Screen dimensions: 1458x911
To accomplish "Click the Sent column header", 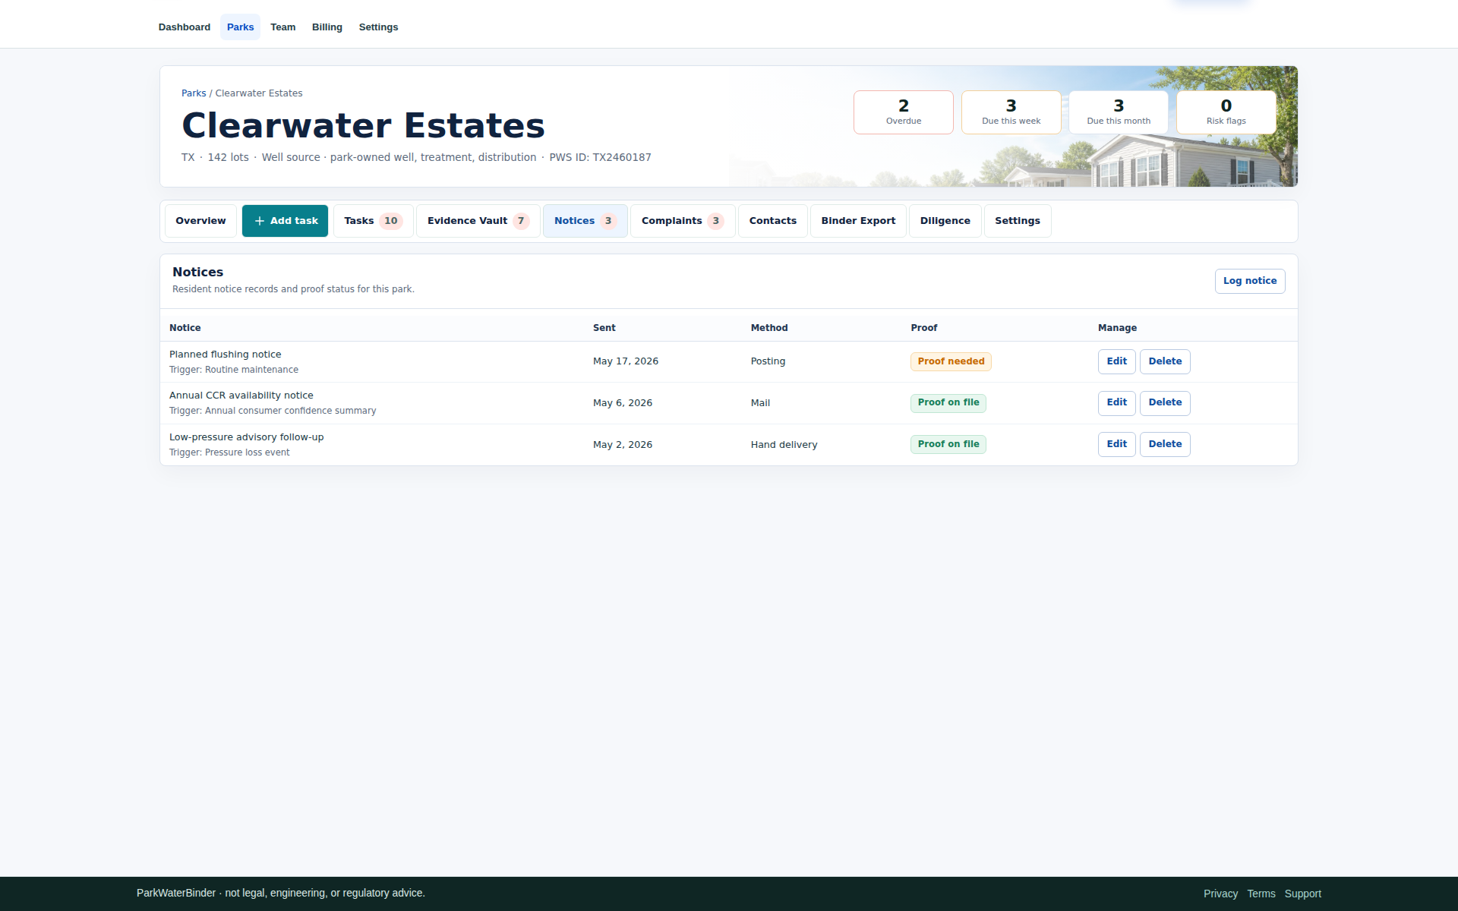I will pyautogui.click(x=604, y=328).
